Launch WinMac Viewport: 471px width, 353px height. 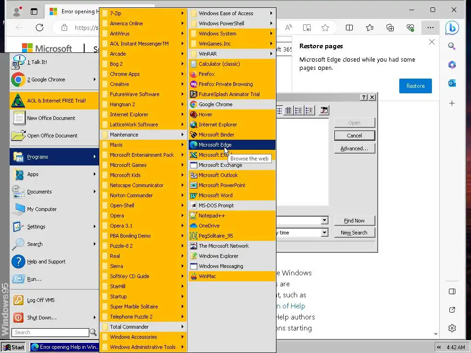232,276
